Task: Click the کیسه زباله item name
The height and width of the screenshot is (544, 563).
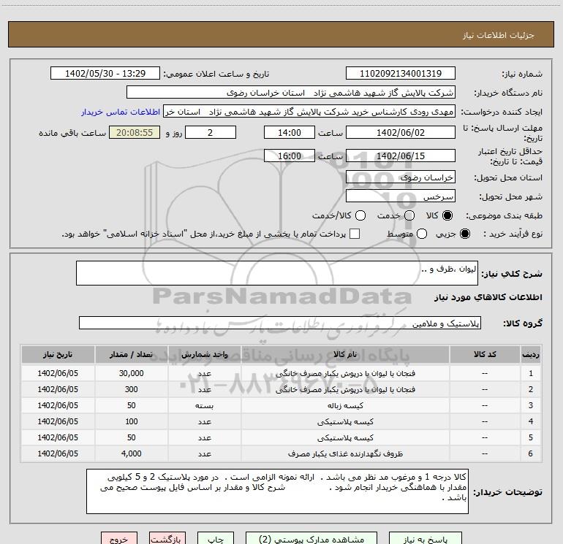Action: click(345, 405)
